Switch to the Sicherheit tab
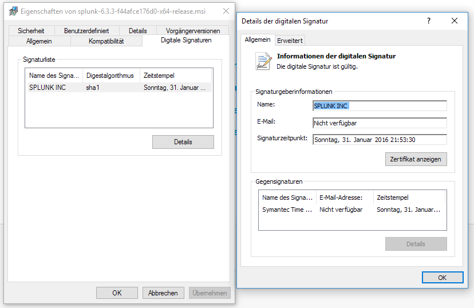The width and height of the screenshot is (474, 308). (x=31, y=31)
